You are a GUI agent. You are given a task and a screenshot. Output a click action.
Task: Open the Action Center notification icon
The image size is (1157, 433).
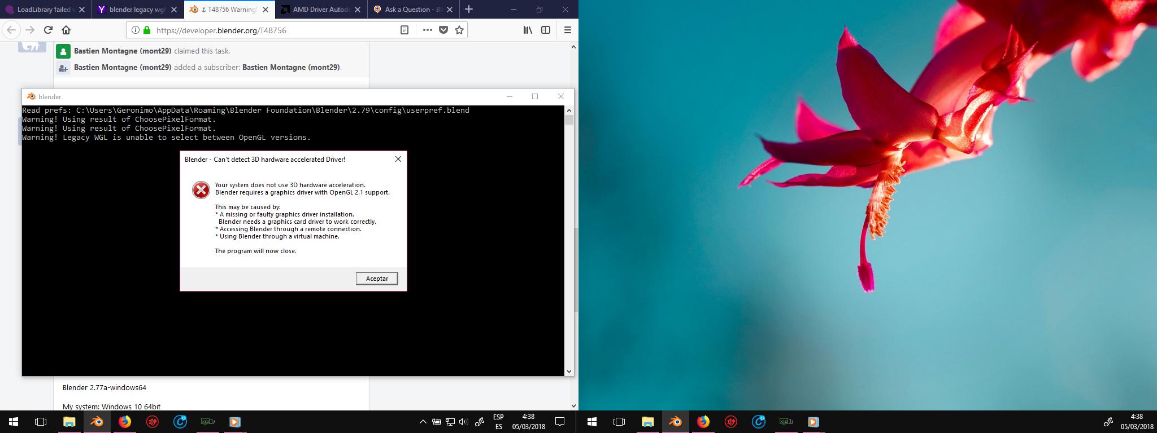coord(560,422)
